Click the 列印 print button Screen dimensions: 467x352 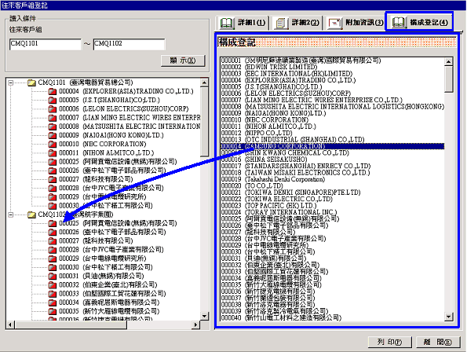click(x=390, y=342)
